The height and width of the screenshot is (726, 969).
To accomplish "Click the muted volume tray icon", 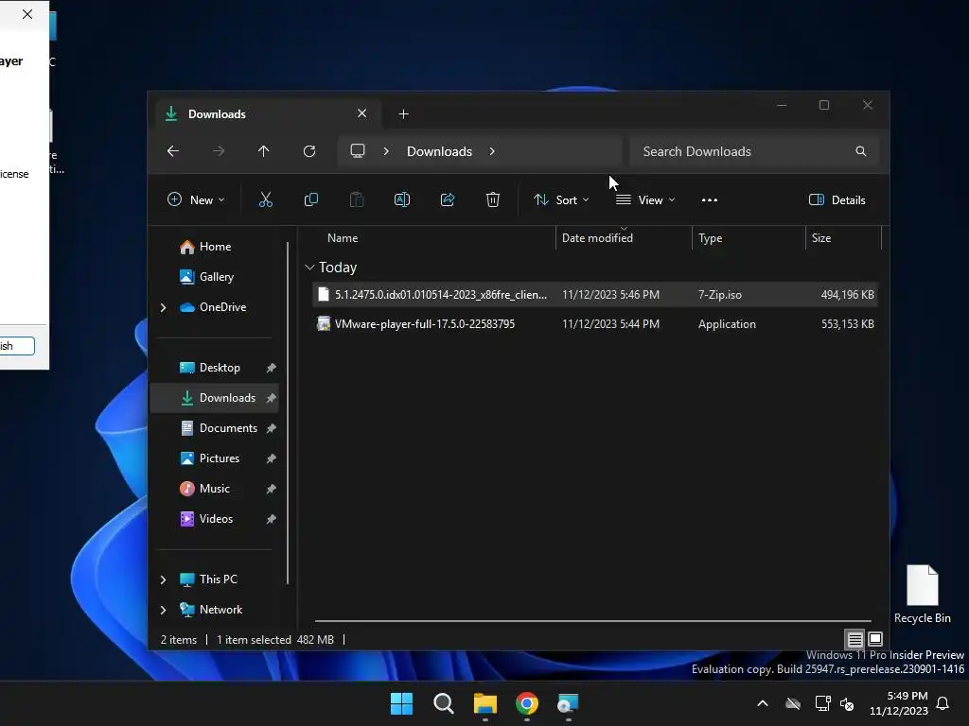I will [x=847, y=703].
